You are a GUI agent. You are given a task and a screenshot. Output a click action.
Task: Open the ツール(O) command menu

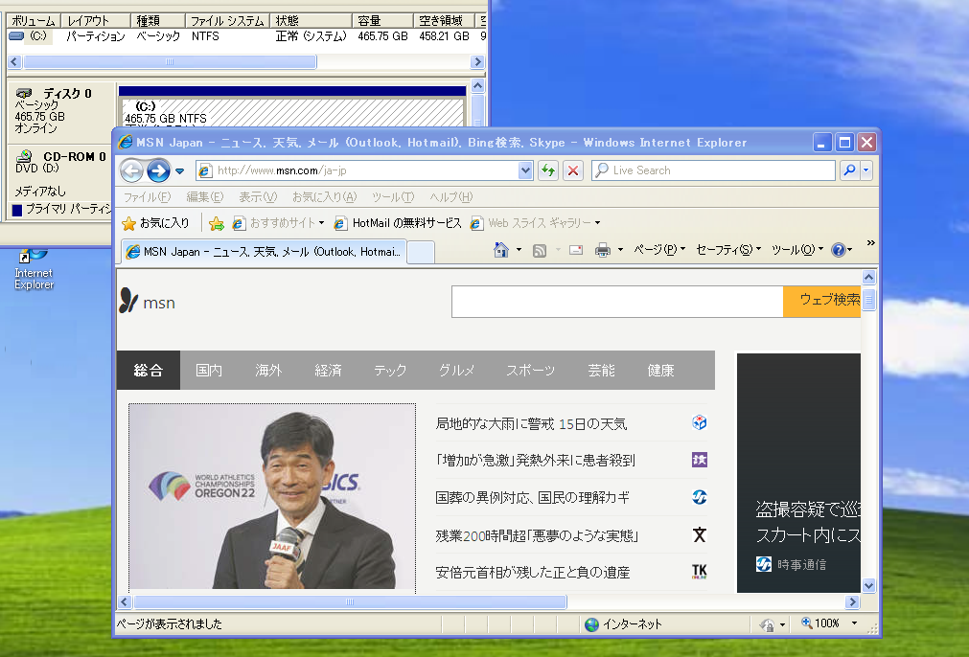pyautogui.click(x=797, y=249)
